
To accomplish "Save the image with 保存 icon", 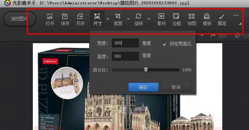I will pos(65,20).
